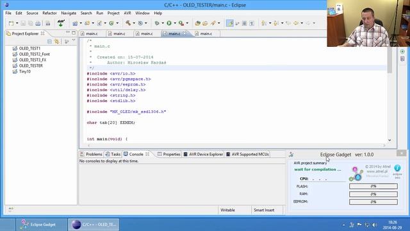Click the editor scroll-down arrow

389,140
